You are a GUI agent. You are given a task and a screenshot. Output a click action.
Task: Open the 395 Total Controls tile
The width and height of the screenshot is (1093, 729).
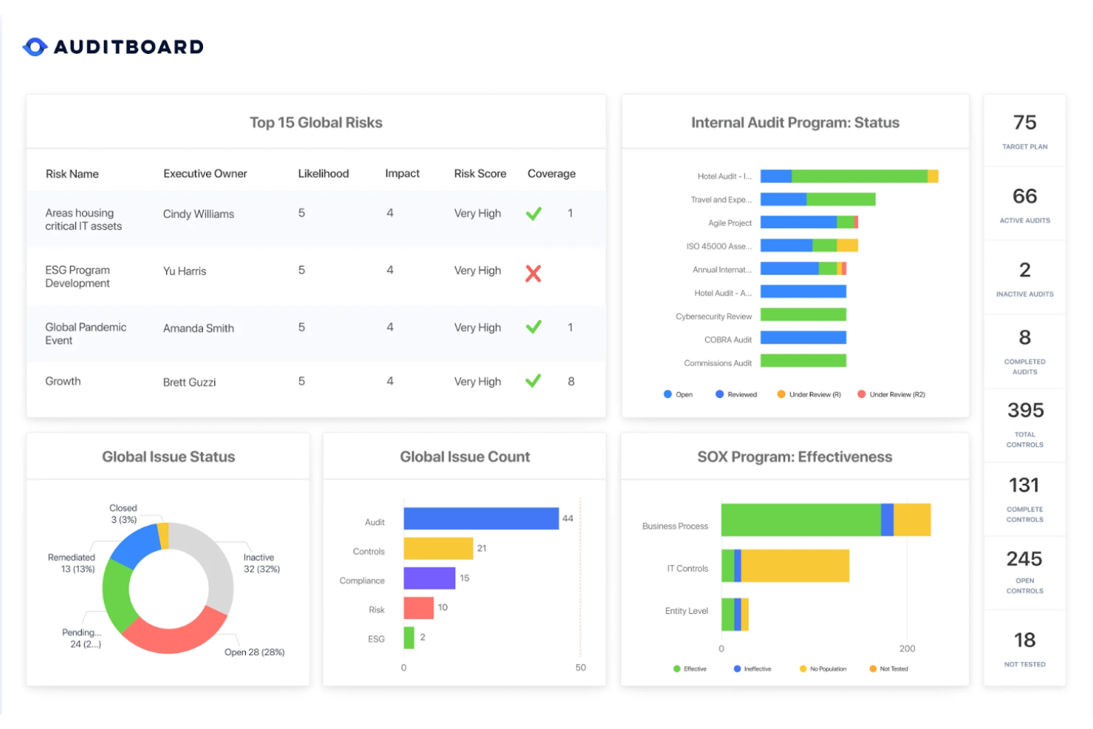(x=1024, y=425)
